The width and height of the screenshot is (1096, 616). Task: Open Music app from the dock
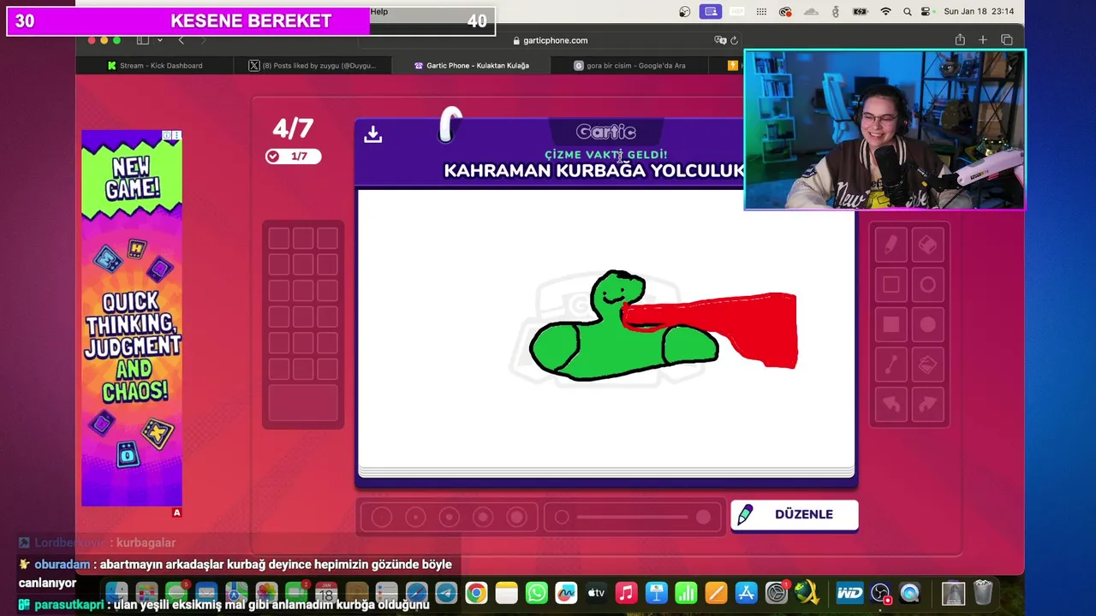(x=626, y=593)
